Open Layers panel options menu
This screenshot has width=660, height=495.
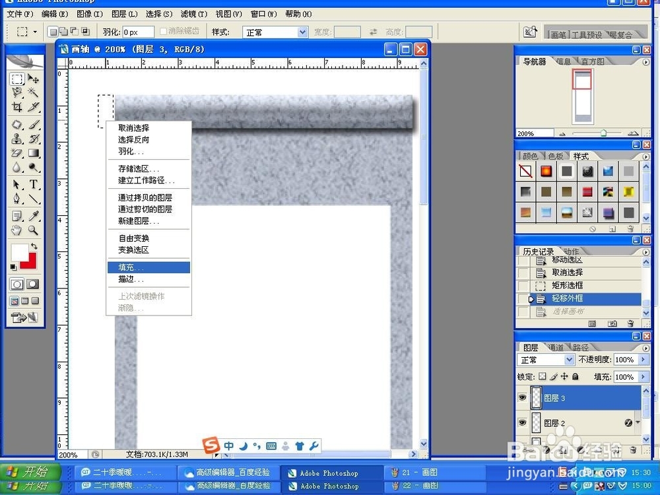[646, 348]
